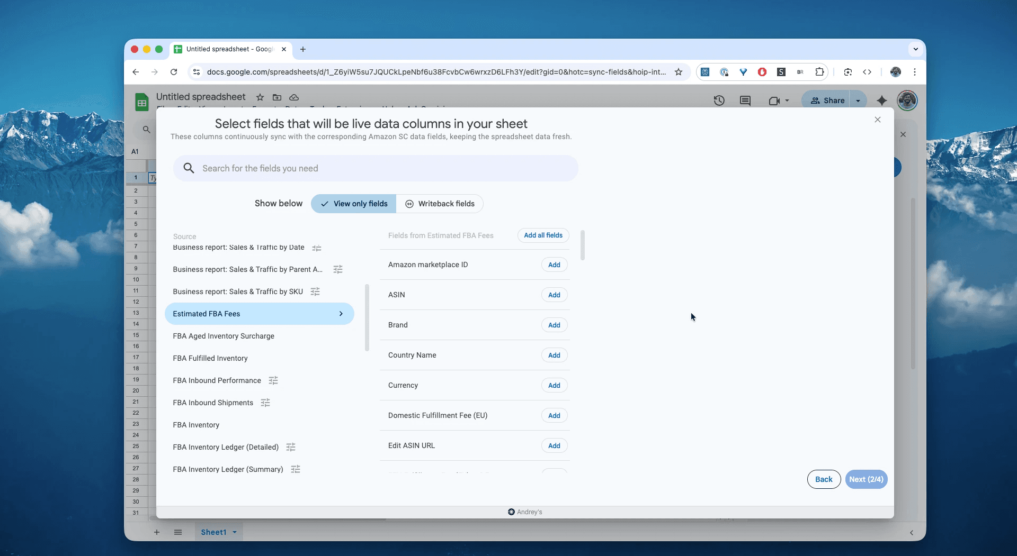The width and height of the screenshot is (1017, 556).
Task: Reload the browser page
Action: 174,72
